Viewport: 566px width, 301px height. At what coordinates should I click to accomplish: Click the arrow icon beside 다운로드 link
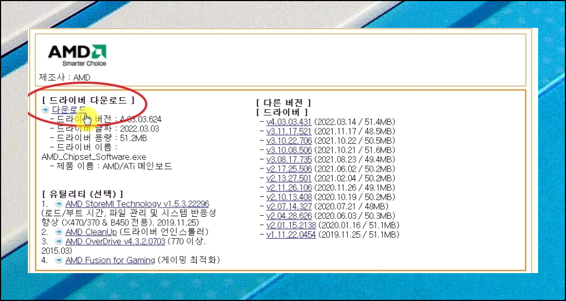[x=46, y=109]
